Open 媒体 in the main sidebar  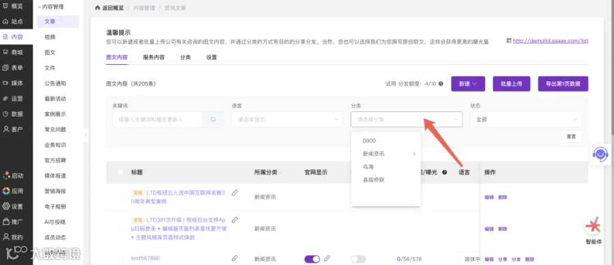coord(13,83)
